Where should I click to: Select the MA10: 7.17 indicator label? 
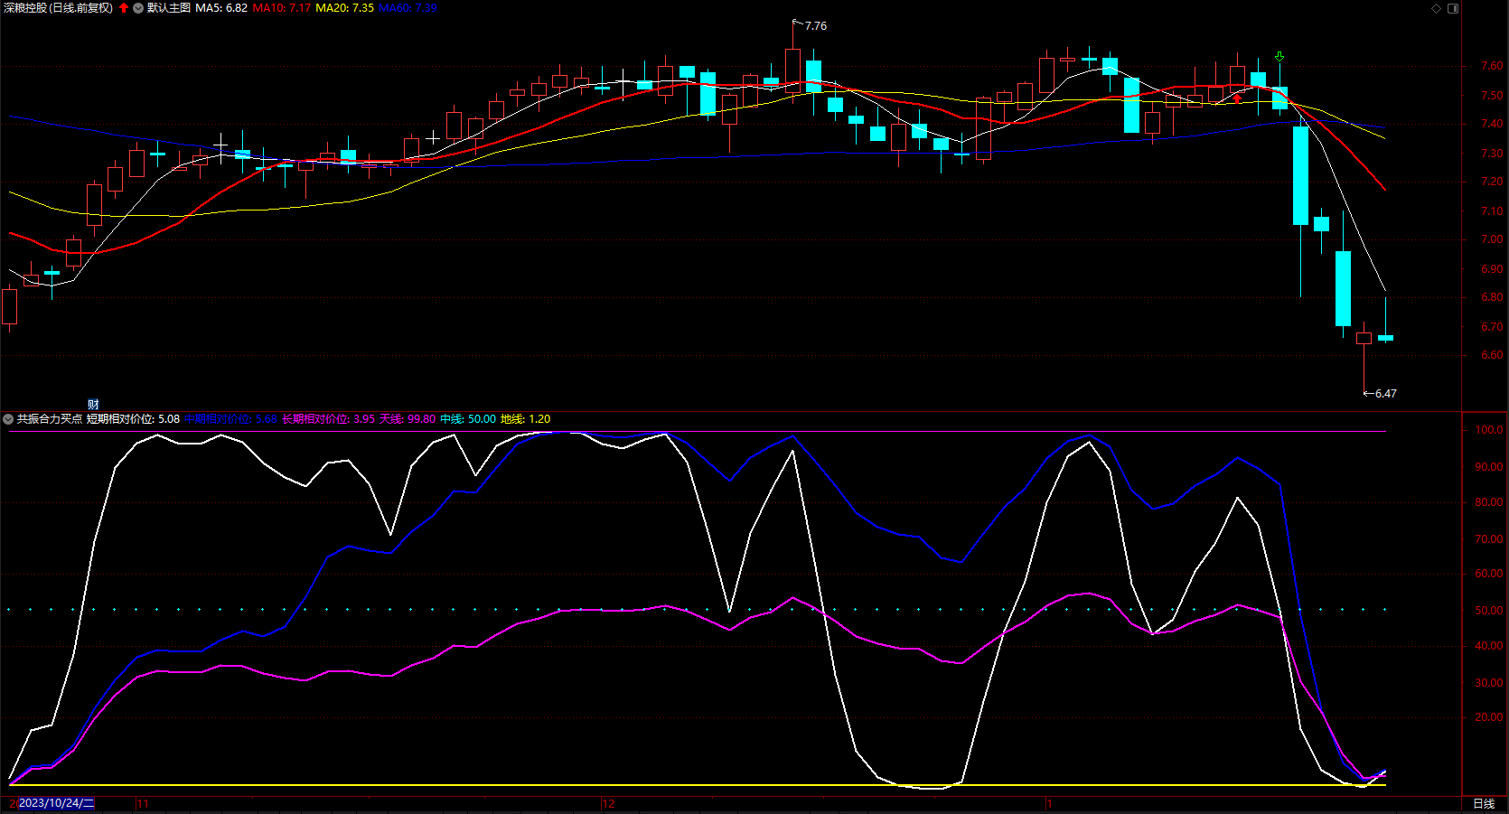(281, 8)
